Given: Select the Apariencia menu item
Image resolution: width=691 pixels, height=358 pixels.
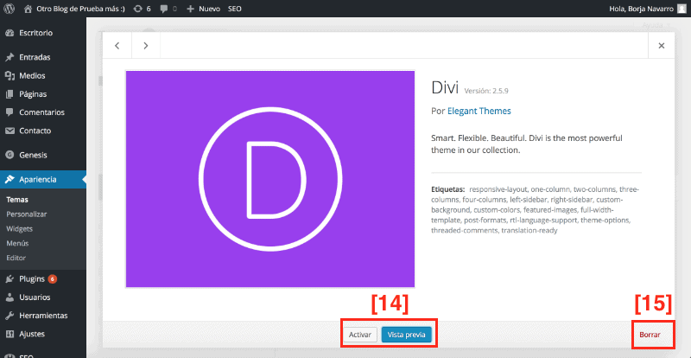Looking at the screenshot, I should point(43,179).
